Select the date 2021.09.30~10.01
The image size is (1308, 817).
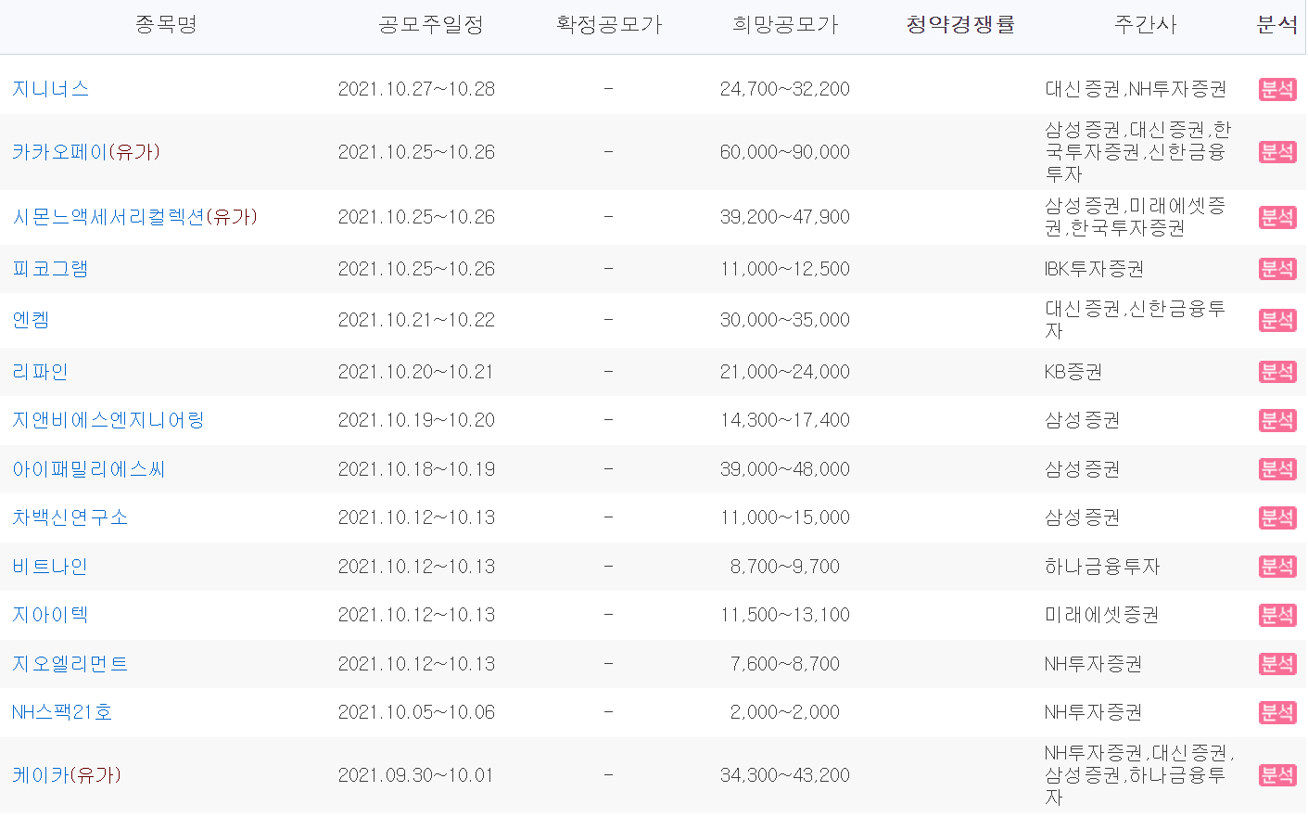click(416, 775)
